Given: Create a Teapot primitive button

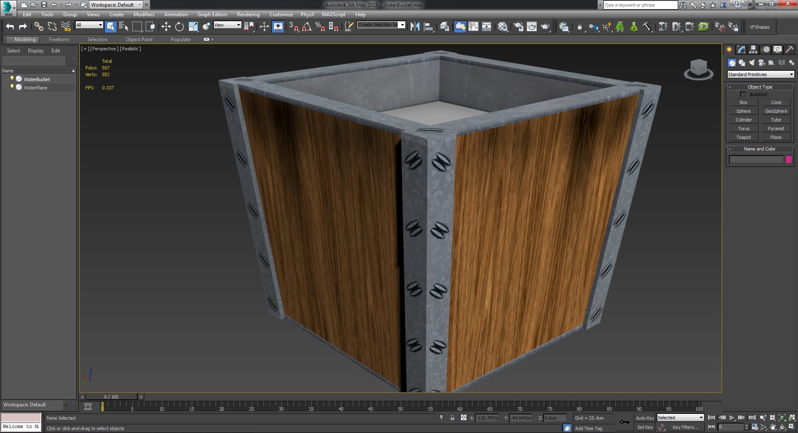Looking at the screenshot, I should tap(743, 137).
